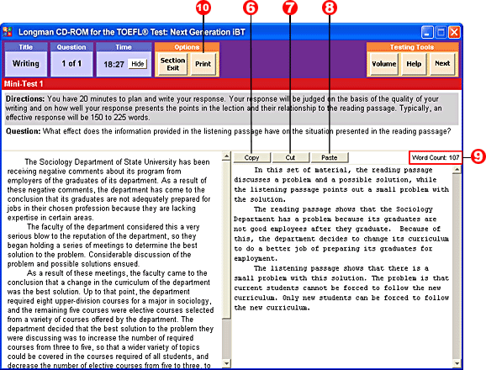The height and width of the screenshot is (370, 486).
Task: Click response area scroll up arrow
Action: [x=457, y=170]
